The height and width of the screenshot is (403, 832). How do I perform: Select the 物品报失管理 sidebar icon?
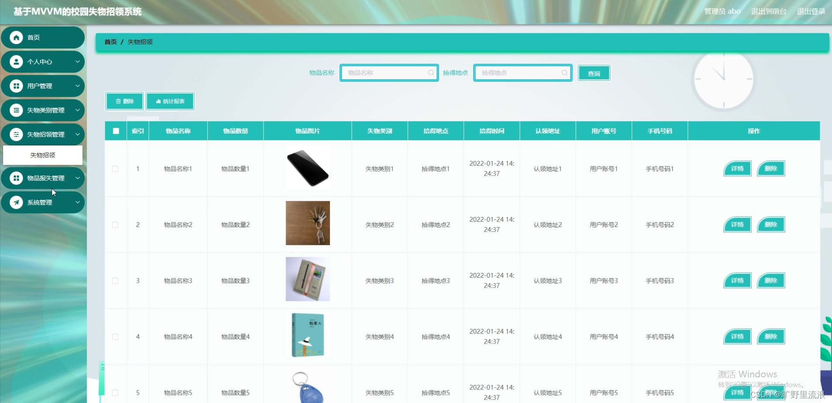[16, 178]
